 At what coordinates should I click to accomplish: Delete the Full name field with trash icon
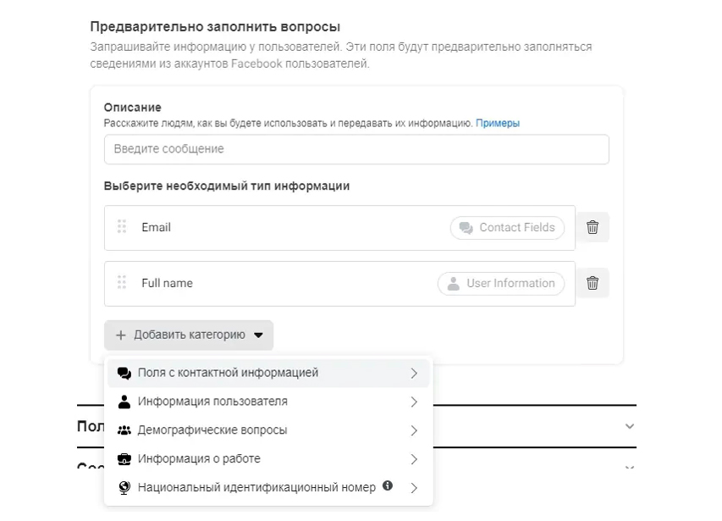point(592,283)
